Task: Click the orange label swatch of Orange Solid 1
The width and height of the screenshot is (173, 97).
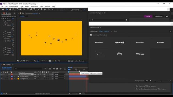Action: pyautogui.click(x=18, y=79)
